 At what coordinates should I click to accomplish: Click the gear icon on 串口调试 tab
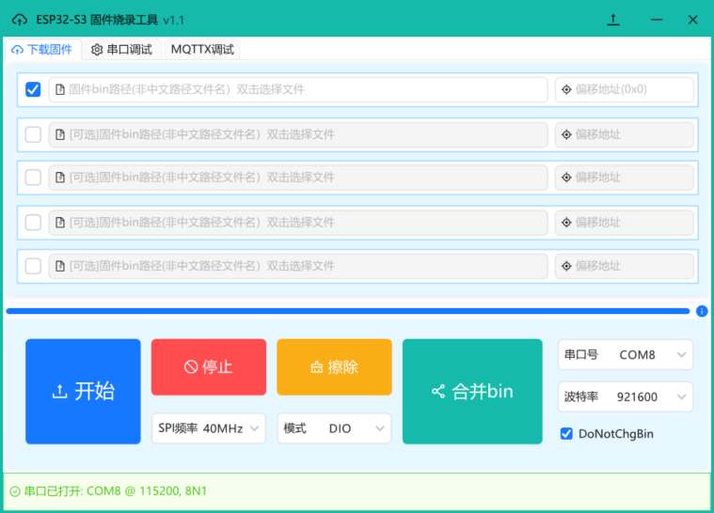(97, 50)
